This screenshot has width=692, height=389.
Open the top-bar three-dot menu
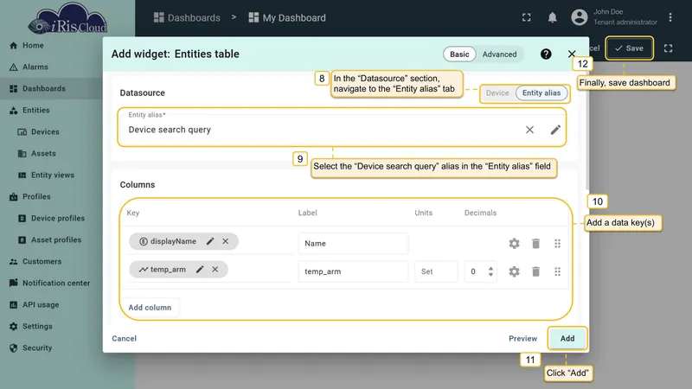(670, 17)
